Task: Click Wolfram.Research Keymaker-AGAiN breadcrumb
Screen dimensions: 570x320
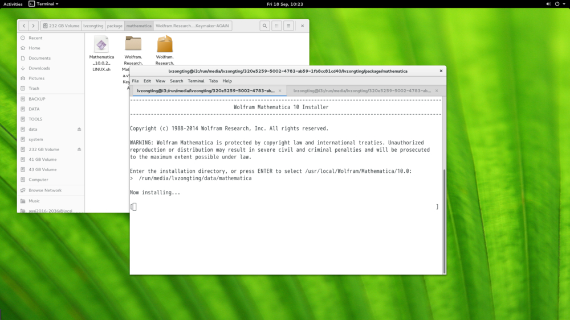Action: 192,26
